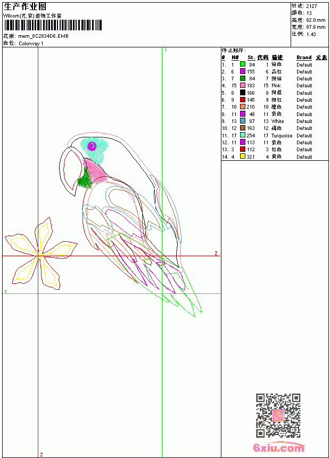Open the 6xiu.com link
This screenshot has height=458, width=330.
coord(278,447)
